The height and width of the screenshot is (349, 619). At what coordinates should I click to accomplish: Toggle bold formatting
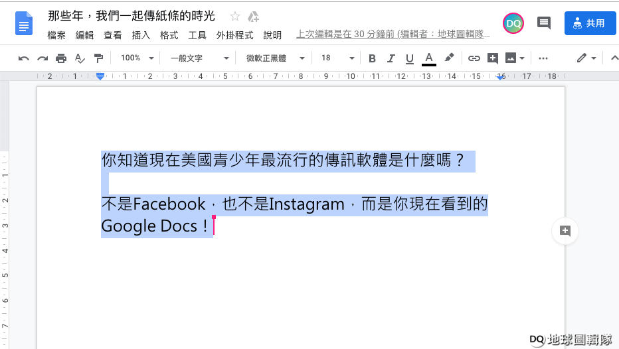point(372,58)
